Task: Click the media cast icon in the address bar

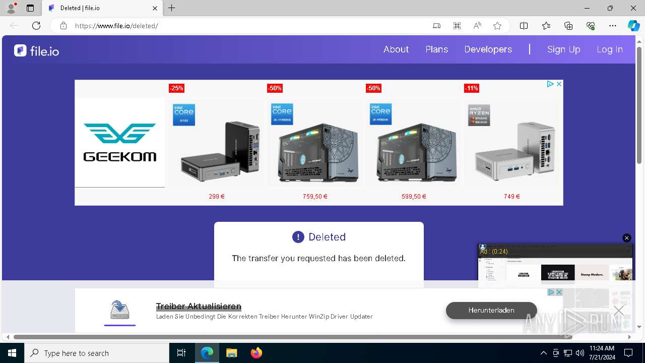Action: tap(437, 26)
